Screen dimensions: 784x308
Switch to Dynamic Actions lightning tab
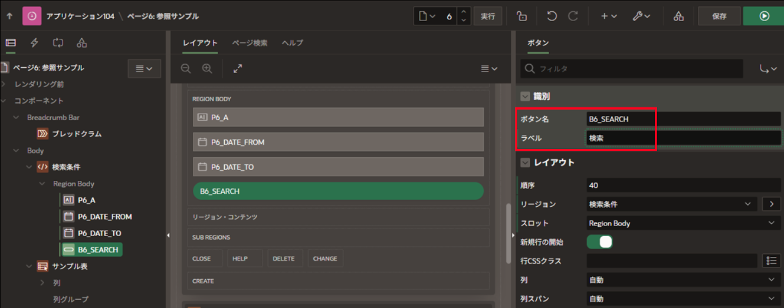pos(34,43)
